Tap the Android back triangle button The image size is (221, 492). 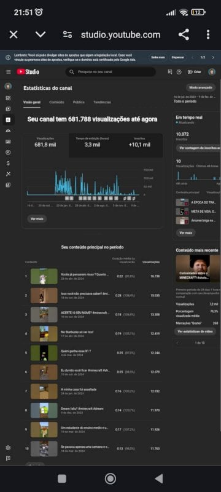(159, 478)
